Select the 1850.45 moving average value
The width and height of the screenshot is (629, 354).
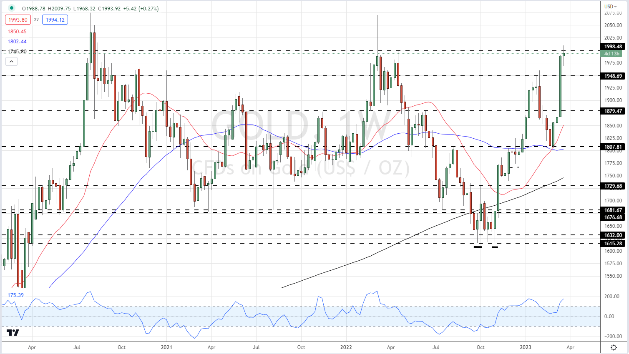17,32
